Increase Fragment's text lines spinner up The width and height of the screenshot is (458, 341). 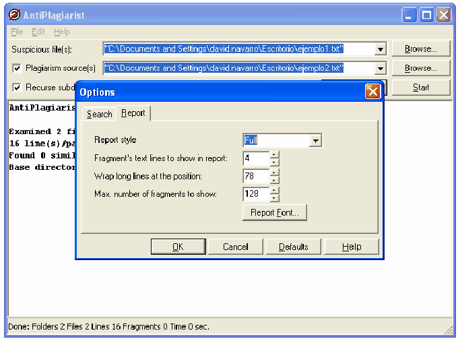point(274,155)
